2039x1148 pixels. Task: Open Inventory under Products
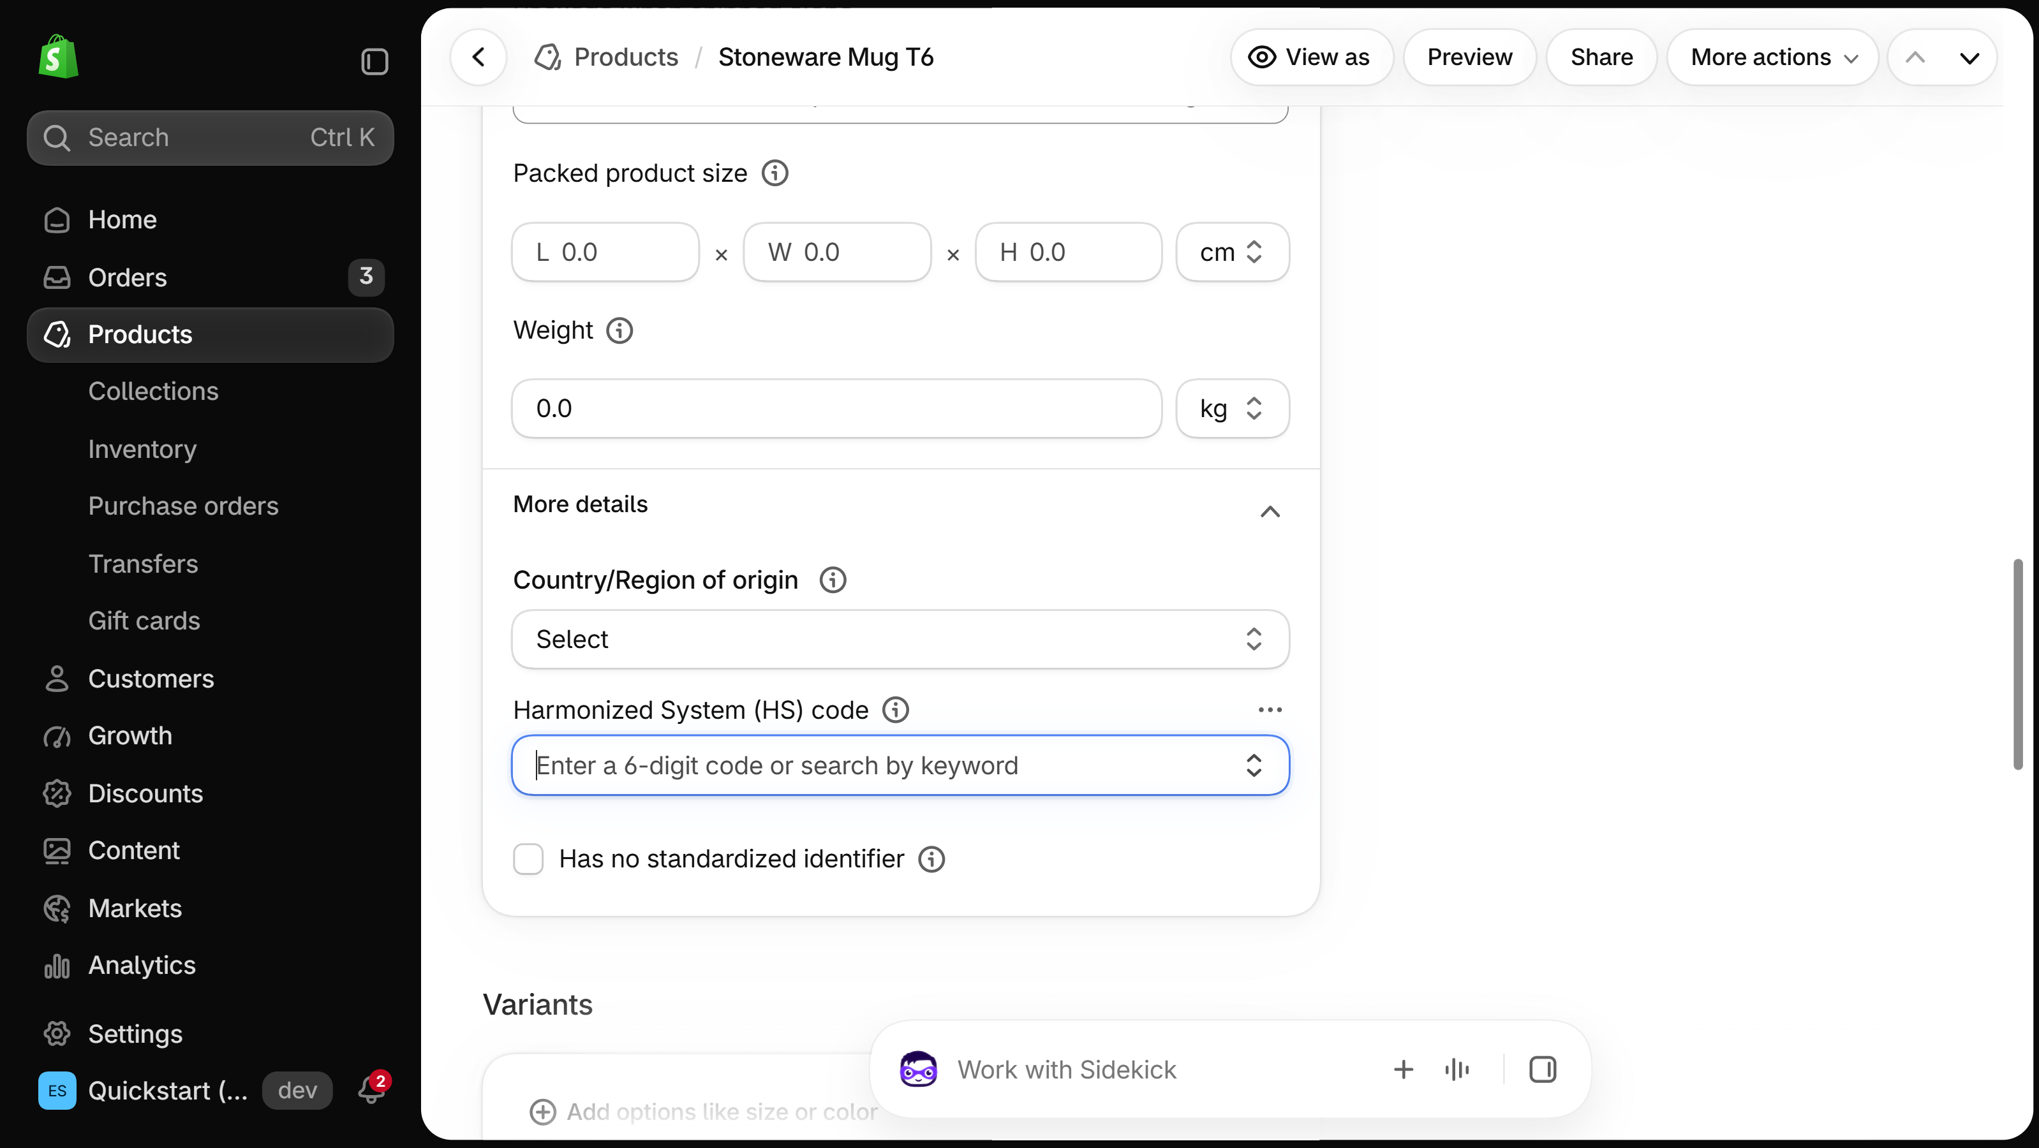pyautogui.click(x=142, y=448)
